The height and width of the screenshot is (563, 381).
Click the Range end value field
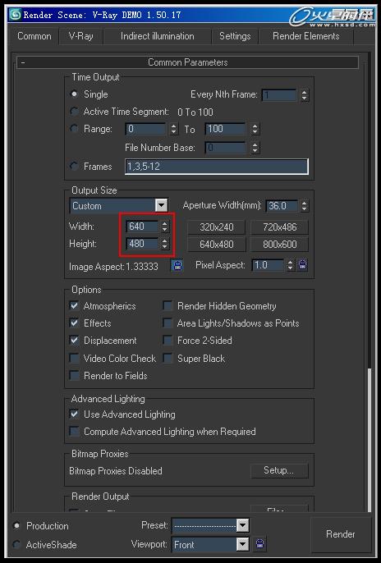tap(226, 129)
